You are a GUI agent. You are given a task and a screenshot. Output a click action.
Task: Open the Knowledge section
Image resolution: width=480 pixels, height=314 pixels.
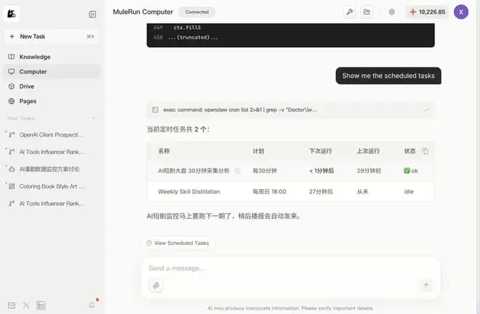click(35, 57)
